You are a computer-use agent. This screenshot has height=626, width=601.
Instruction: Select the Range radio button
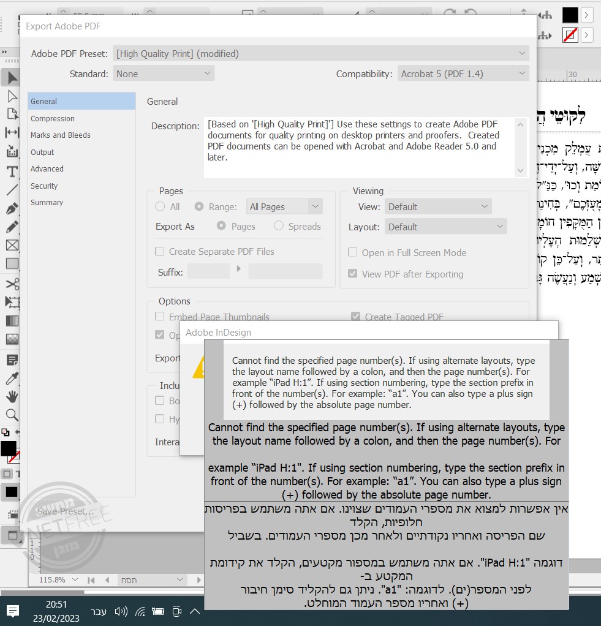click(199, 206)
